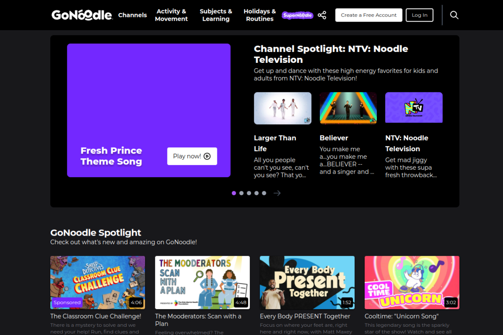Click the GoNoodle Spotlight heading

click(x=96, y=232)
